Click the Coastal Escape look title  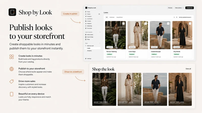click(156, 51)
